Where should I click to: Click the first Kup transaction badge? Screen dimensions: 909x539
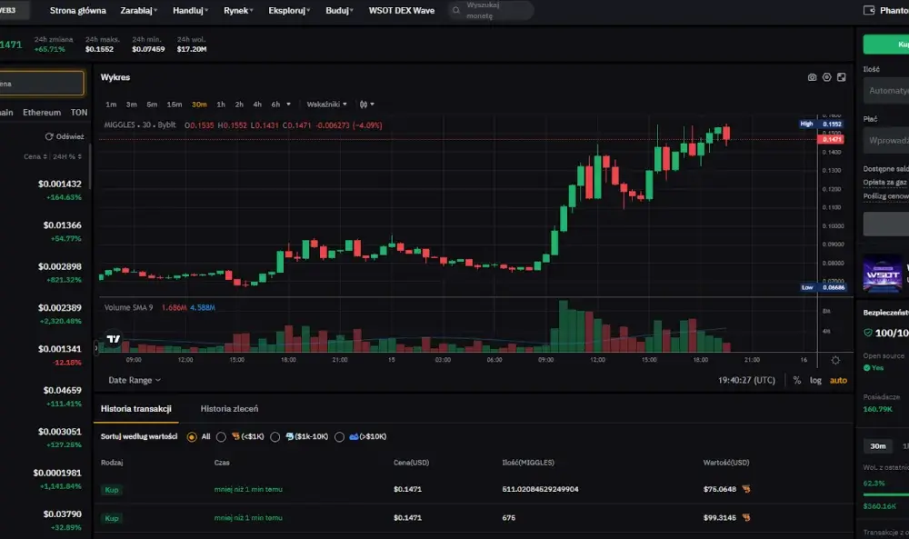[x=111, y=490]
